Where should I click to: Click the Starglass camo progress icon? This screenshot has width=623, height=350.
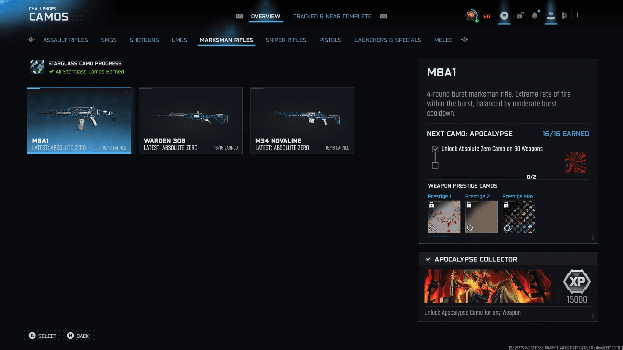(x=37, y=67)
